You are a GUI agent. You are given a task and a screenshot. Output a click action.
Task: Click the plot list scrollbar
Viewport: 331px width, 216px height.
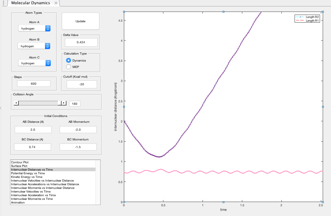98,182
